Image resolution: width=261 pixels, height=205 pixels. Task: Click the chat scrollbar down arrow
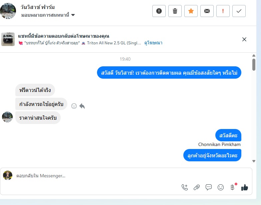(x=254, y=161)
